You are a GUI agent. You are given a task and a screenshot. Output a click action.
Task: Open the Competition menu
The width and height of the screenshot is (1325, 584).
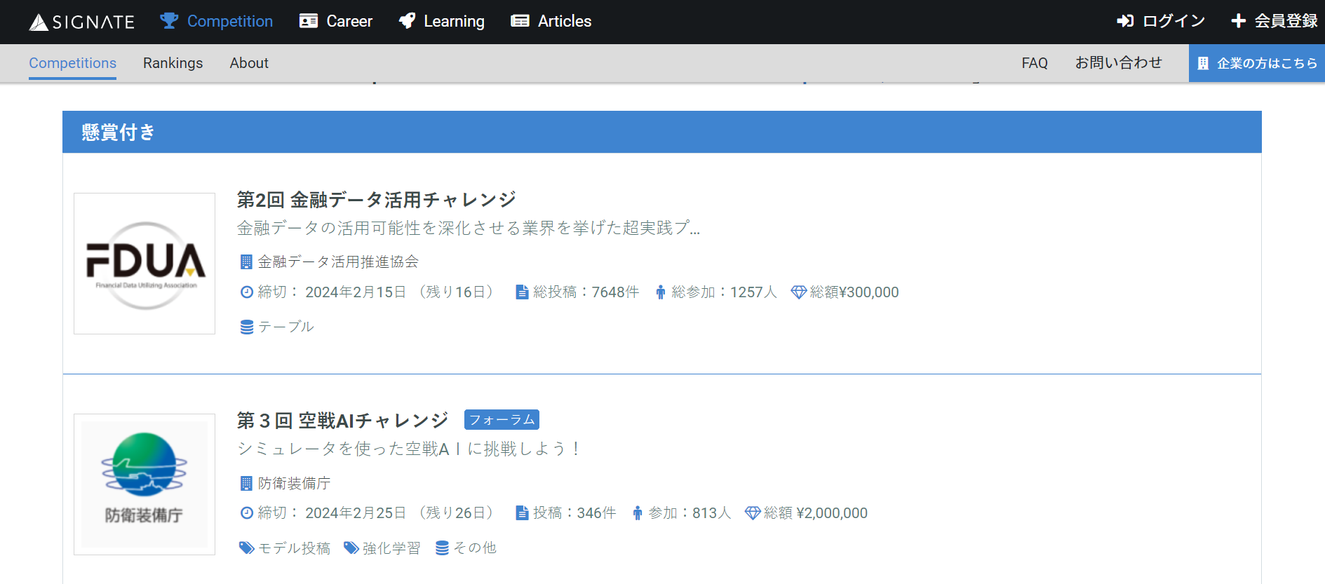point(217,21)
